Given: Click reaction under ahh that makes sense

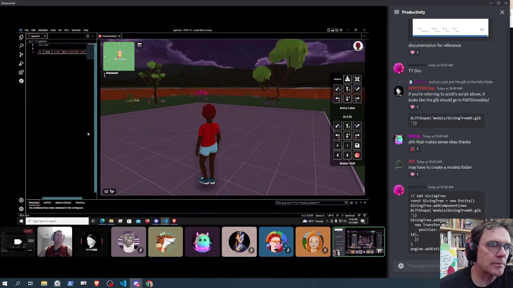Looking at the screenshot, I should click(414, 149).
